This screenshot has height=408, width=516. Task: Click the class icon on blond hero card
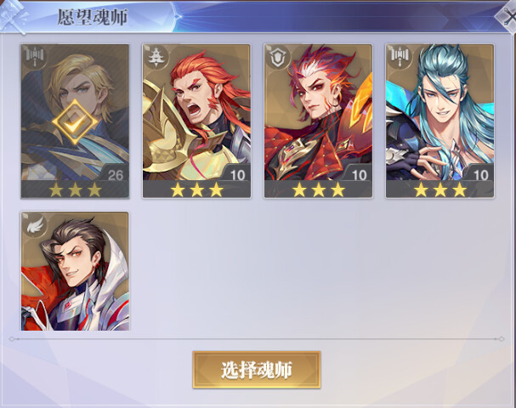pyautogui.click(x=35, y=56)
